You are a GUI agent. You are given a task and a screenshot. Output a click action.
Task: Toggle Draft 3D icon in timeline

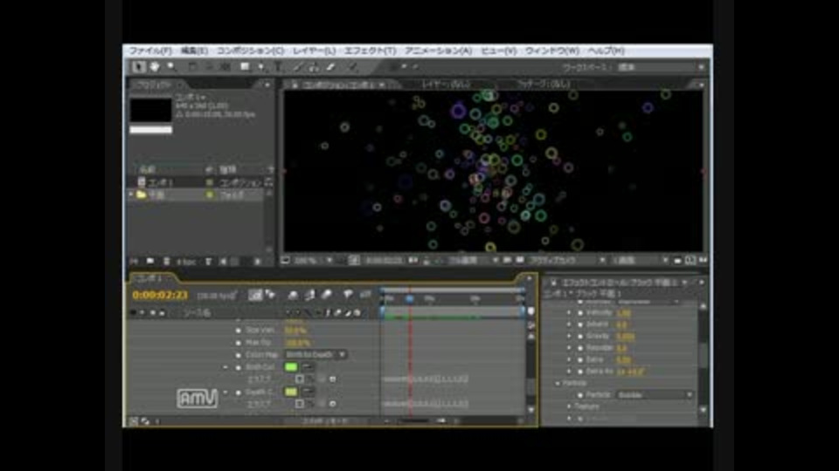coord(270,295)
